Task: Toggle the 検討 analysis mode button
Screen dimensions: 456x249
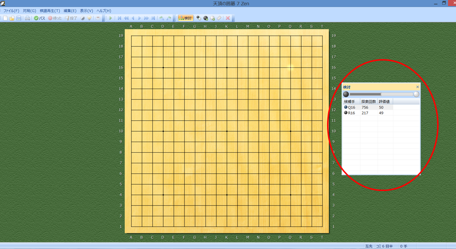Action: [185, 18]
